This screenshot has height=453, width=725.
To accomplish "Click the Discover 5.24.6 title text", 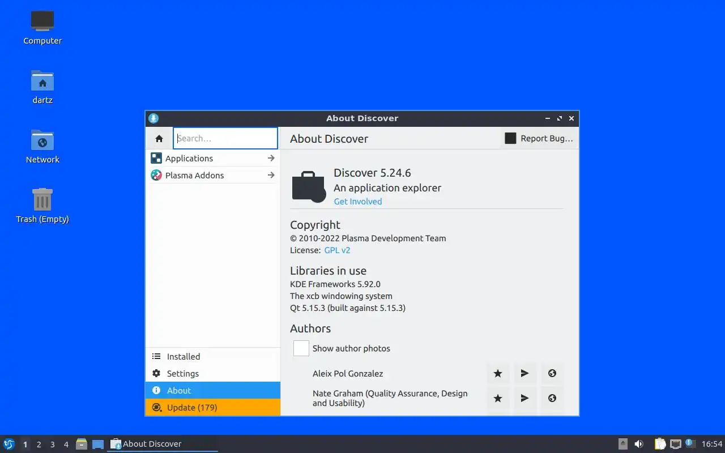I will (372, 173).
